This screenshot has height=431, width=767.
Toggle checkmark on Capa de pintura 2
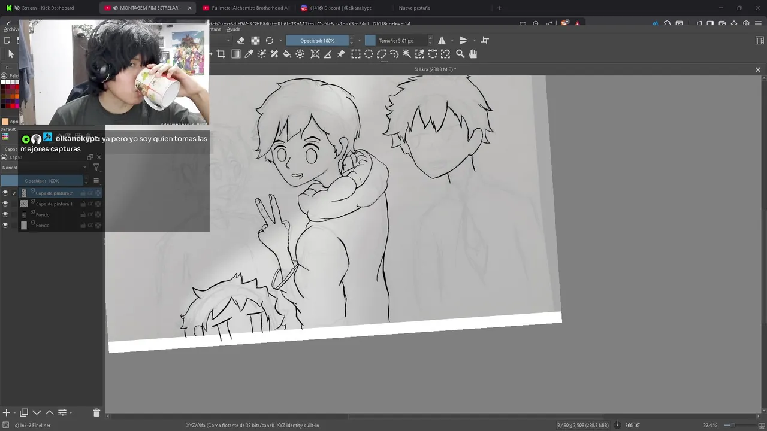point(14,193)
